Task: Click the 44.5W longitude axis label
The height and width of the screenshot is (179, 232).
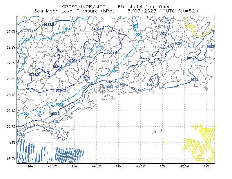Action: coord(96,166)
